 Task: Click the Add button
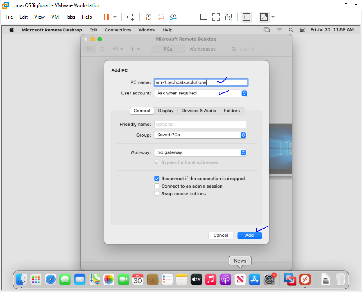(250, 235)
